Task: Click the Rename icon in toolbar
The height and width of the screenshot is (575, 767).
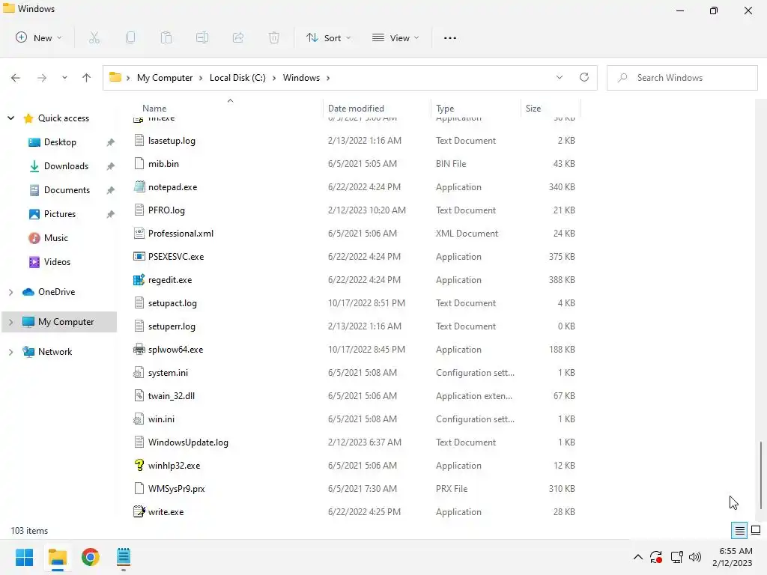Action: (202, 37)
